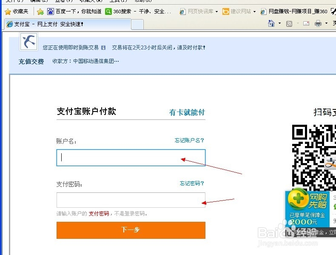Expand the 建议网站 dropdown arrow
This screenshot has height=255, width=336.
point(255,11)
